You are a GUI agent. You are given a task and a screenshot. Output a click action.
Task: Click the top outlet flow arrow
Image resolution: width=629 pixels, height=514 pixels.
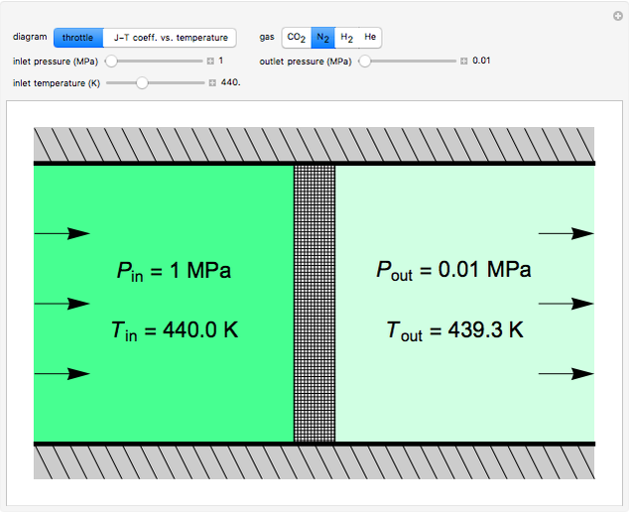[x=566, y=234]
